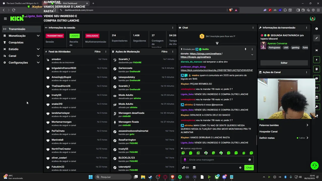The image size is (322, 181).
Task: Switch to the first browser tab ChatBot and Widgets
Action: 21,3
